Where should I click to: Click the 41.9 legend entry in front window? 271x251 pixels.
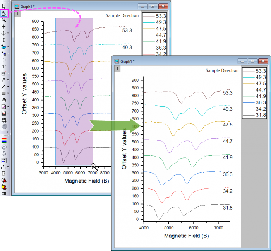click(x=254, y=96)
